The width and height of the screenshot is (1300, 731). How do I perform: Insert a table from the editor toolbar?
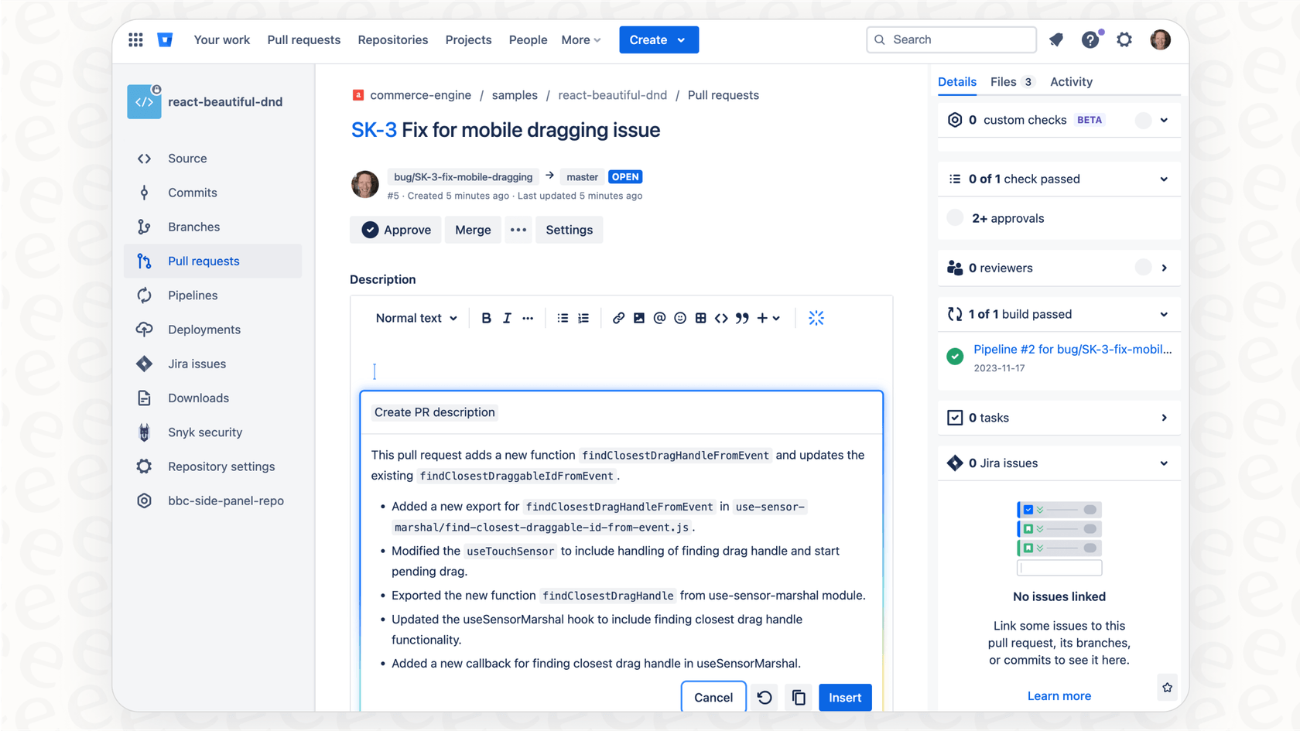700,317
